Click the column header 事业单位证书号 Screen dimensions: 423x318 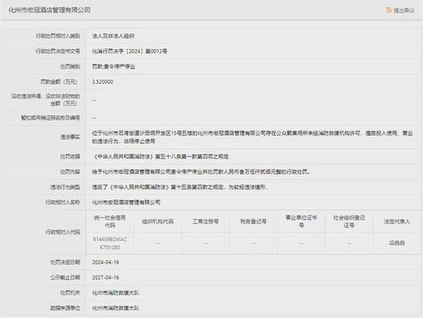tap(301, 221)
